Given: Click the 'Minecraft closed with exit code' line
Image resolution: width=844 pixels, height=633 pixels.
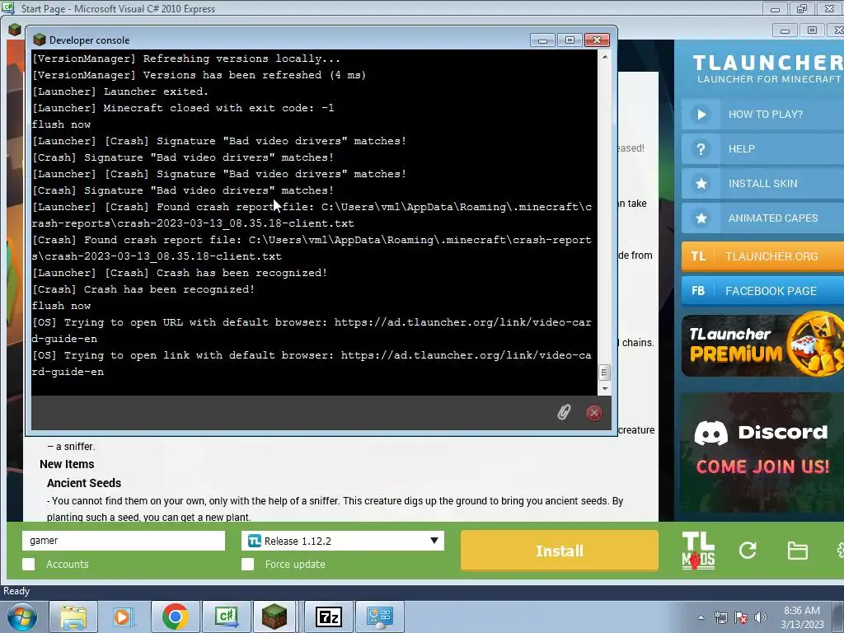Looking at the screenshot, I should tap(183, 108).
